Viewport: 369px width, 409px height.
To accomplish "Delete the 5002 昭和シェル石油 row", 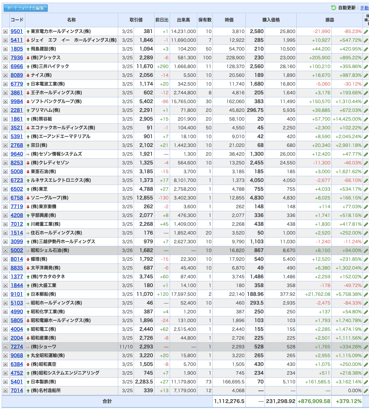I will coord(5,250).
